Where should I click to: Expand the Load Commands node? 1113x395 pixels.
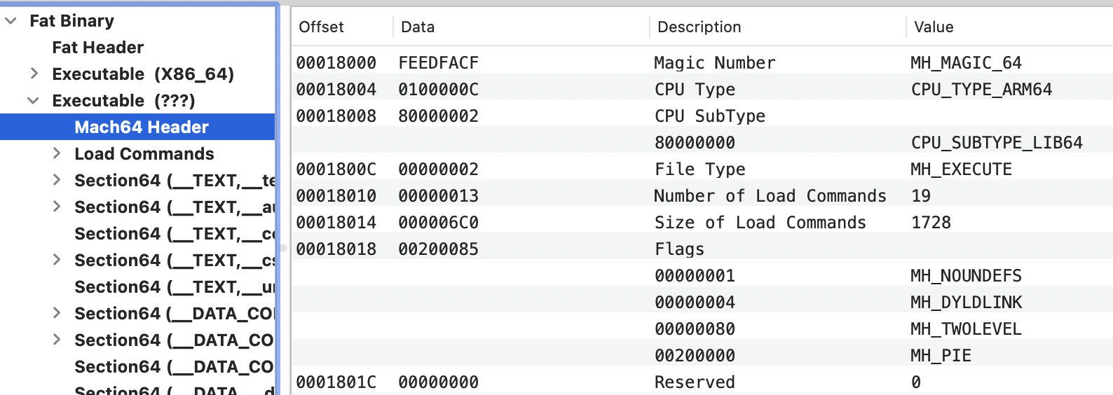pos(57,153)
